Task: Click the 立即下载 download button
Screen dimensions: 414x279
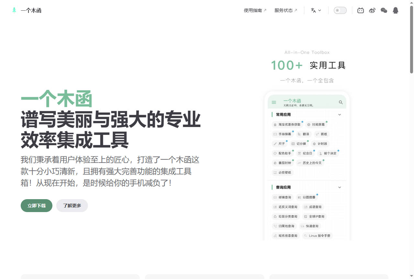Action: [36, 206]
